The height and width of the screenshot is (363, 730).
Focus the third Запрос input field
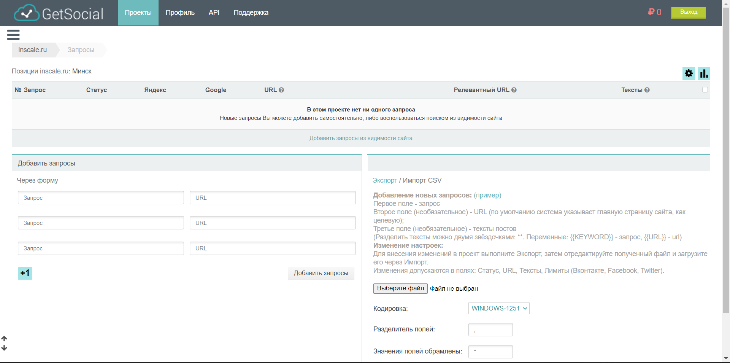click(101, 248)
